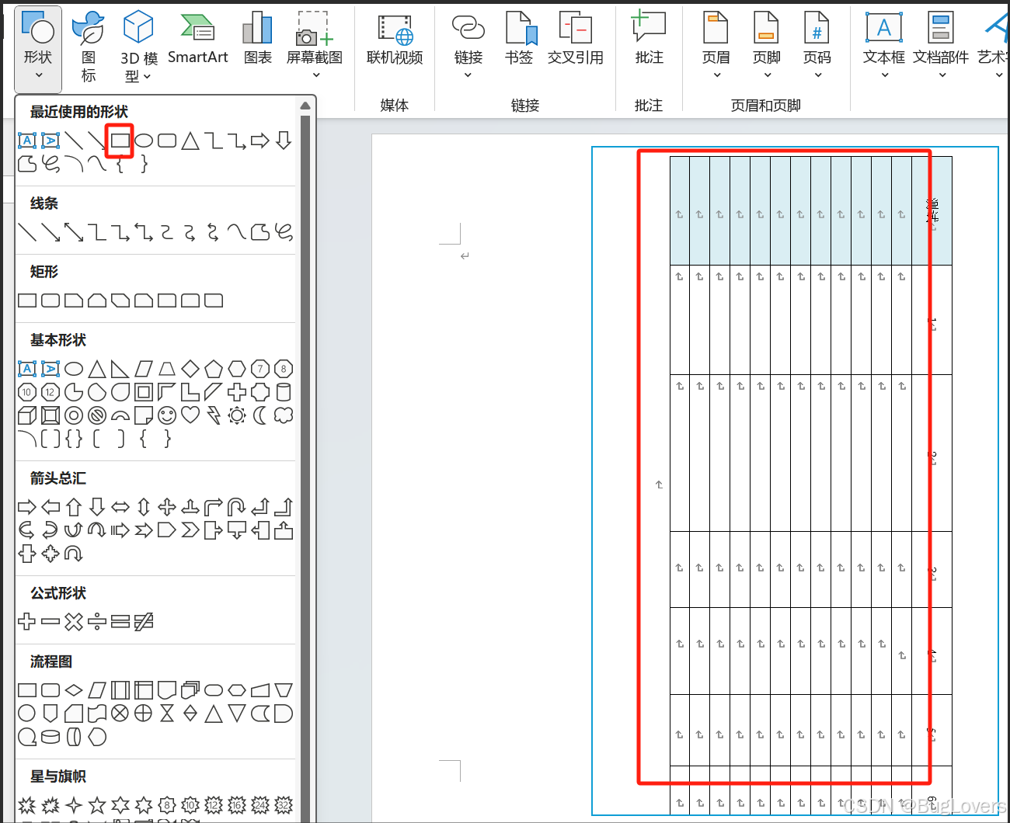This screenshot has width=1010, height=823.
Task: Click the shapes gallery scroll-up arrow
Action: 305,106
